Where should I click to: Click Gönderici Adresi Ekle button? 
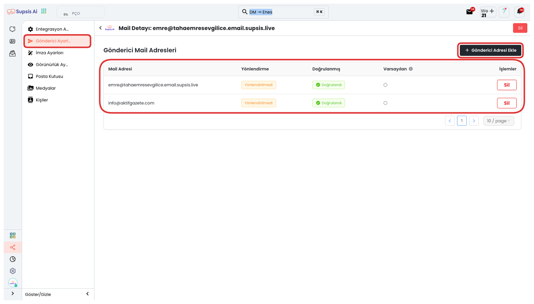[490, 50]
